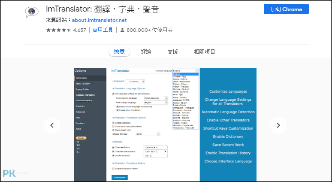Choose Japanese in the interface language list

[181, 100]
